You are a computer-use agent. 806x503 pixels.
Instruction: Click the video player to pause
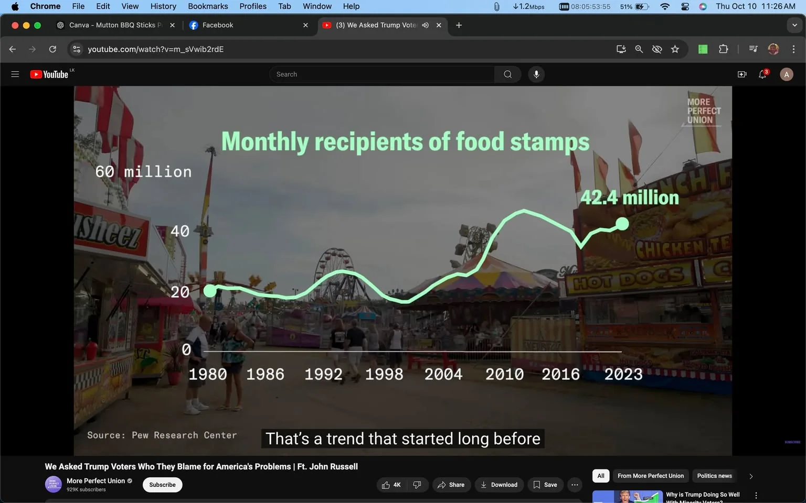pyautogui.click(x=402, y=270)
